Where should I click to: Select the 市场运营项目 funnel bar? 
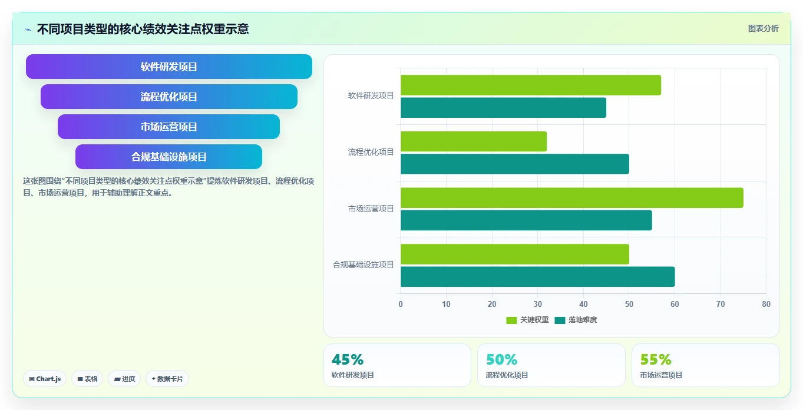coord(169,127)
